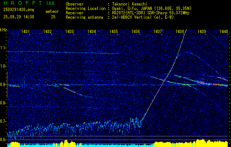The height and width of the screenshot is (147, 231).
Task: Click the 1432 time axis marker
Action: click(47, 31)
